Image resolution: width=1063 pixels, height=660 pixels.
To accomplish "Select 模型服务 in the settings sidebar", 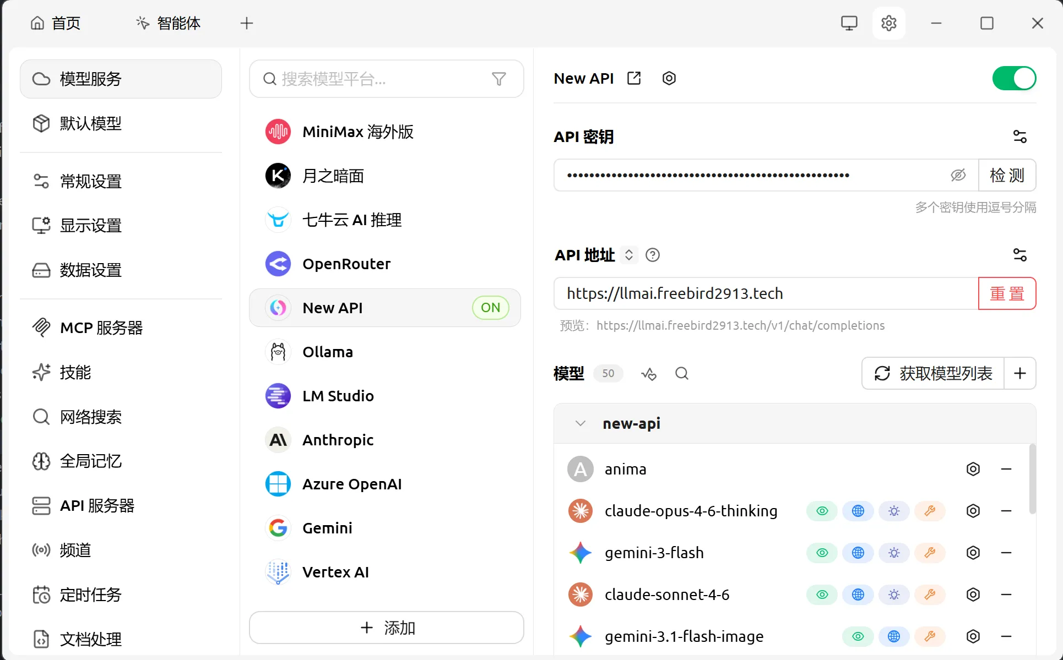I will [x=121, y=79].
